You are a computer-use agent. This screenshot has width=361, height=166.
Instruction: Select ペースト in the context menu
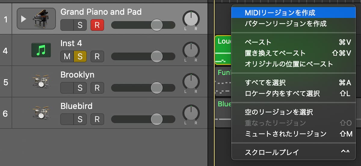click(293, 42)
